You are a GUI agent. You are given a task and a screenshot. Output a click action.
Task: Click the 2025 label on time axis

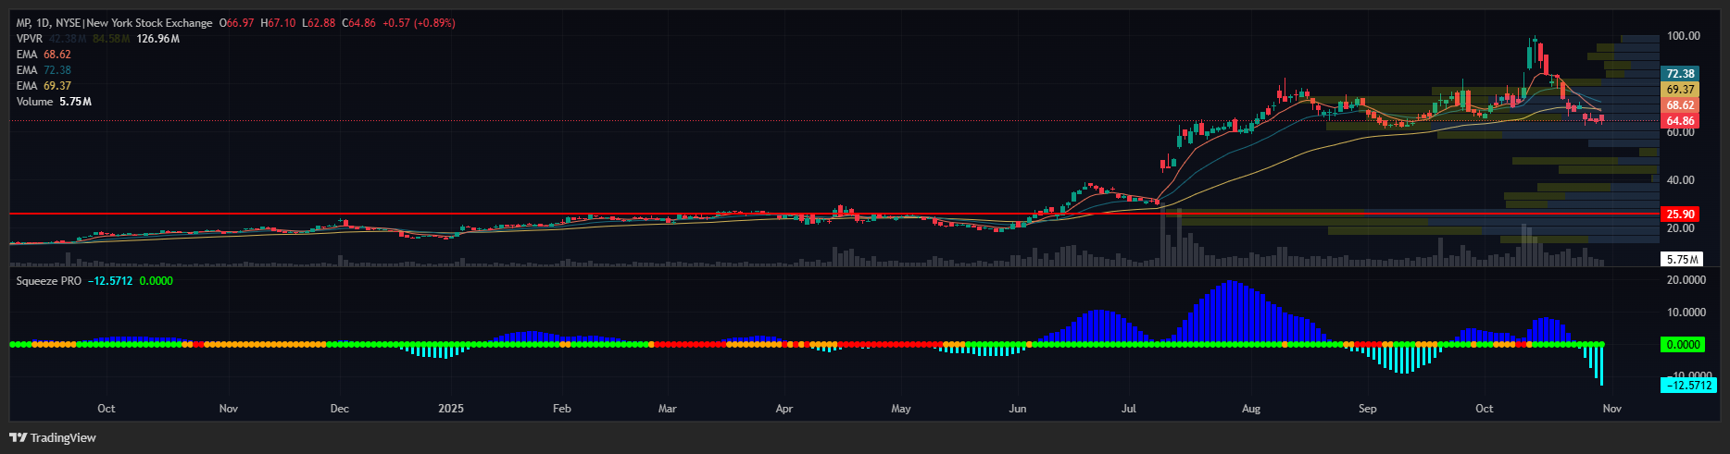click(x=451, y=409)
